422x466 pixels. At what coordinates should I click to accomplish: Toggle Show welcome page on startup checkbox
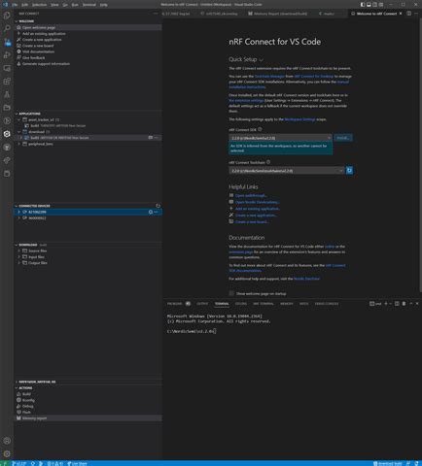231,293
